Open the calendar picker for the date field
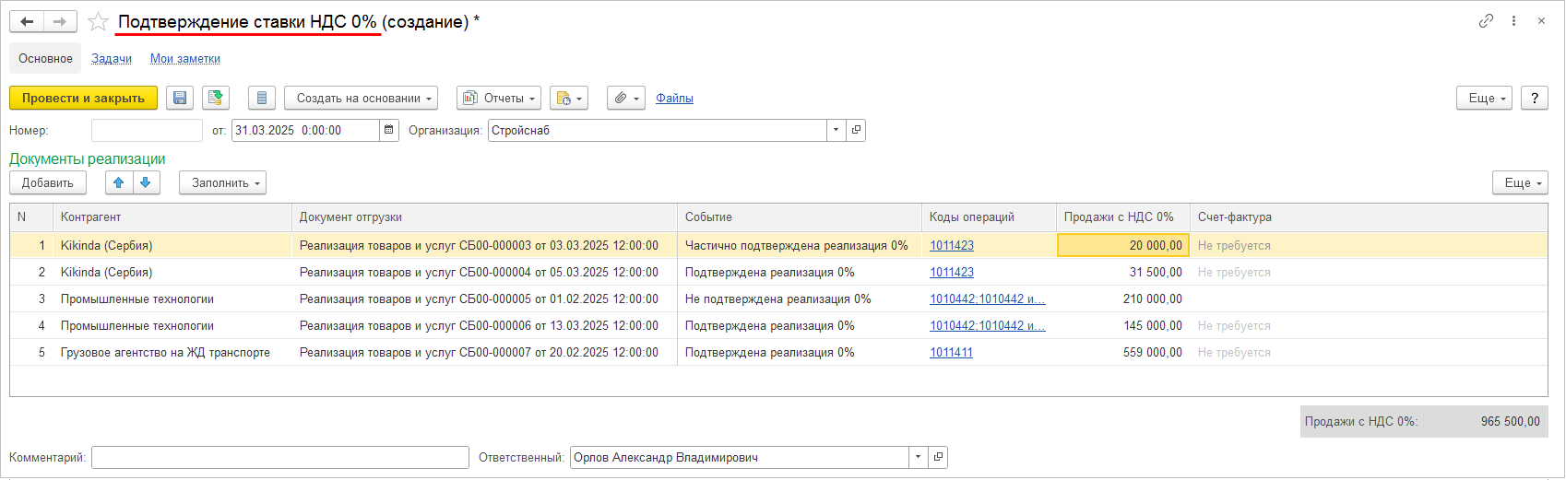The width and height of the screenshot is (1566, 480). (389, 130)
